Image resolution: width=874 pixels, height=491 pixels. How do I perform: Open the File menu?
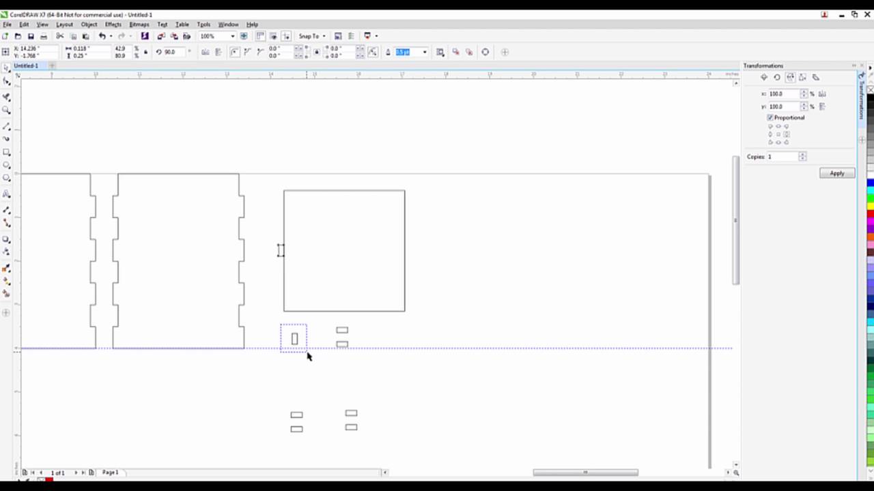click(x=7, y=25)
